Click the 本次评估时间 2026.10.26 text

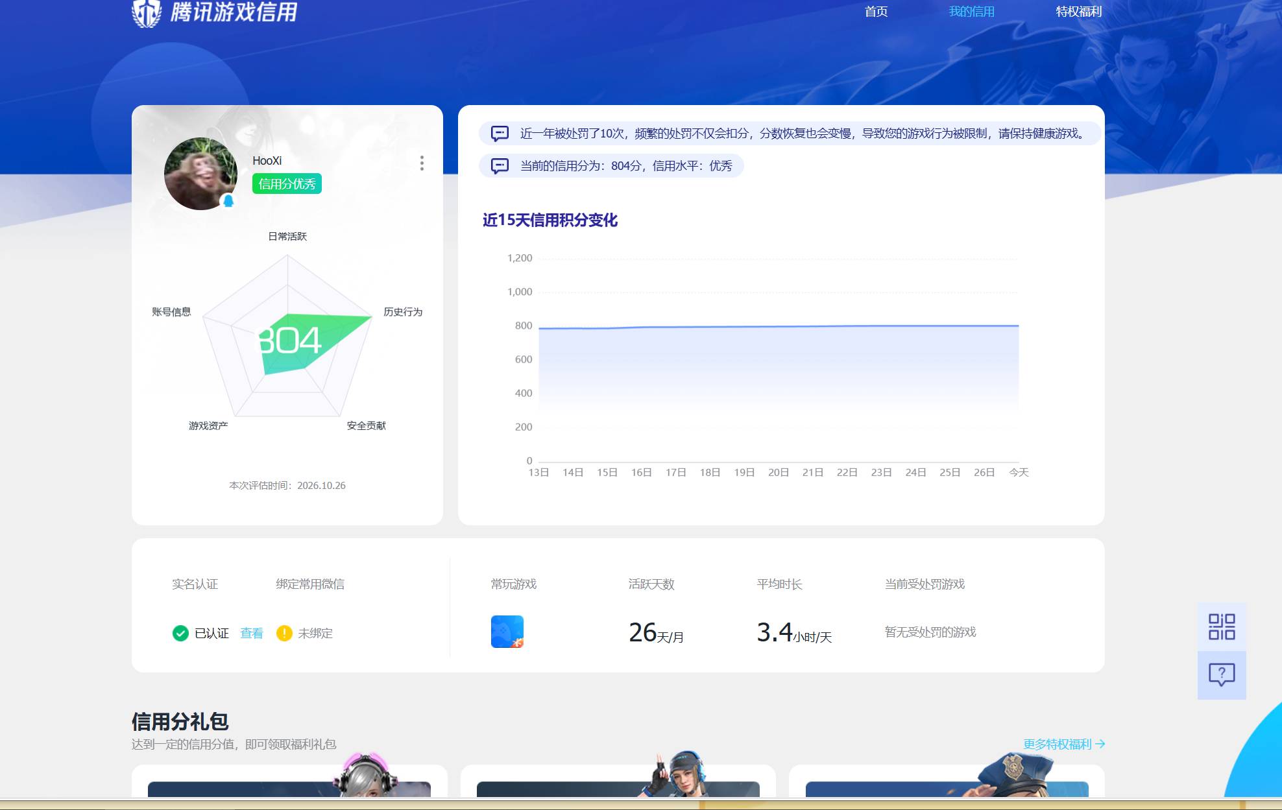(x=287, y=486)
